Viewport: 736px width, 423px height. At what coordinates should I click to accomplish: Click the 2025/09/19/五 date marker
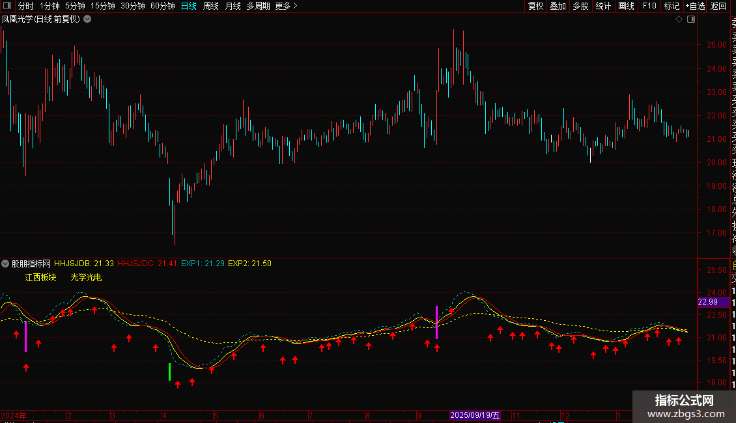(475, 415)
